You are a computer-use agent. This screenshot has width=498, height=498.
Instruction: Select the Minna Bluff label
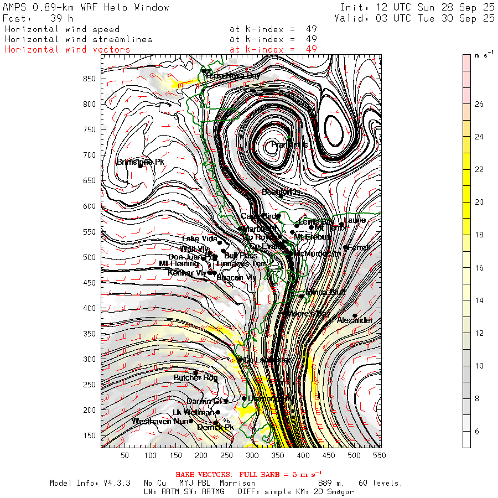[x=325, y=292]
